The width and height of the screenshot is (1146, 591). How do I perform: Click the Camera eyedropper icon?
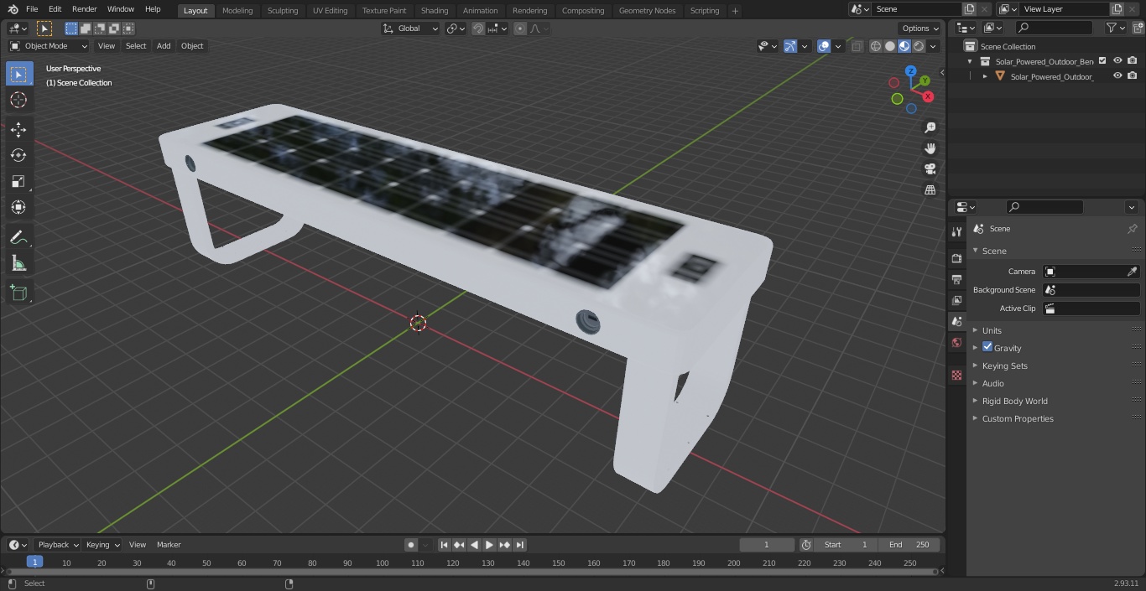pyautogui.click(x=1132, y=272)
